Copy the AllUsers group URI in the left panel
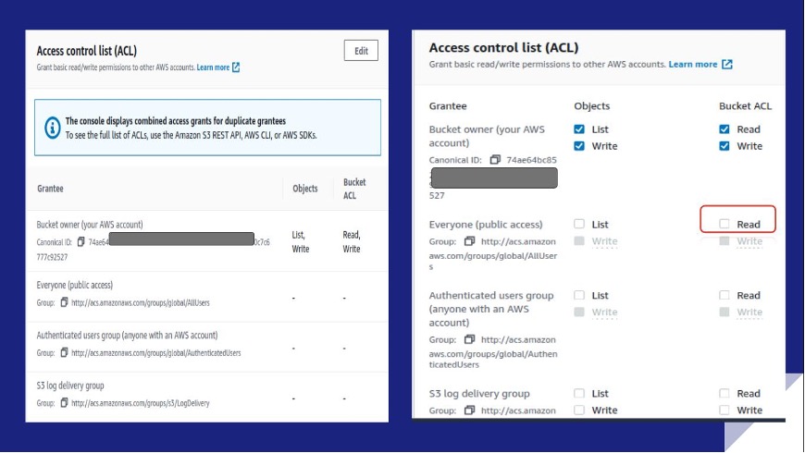The height and width of the screenshot is (453, 805). pyautogui.click(x=64, y=302)
